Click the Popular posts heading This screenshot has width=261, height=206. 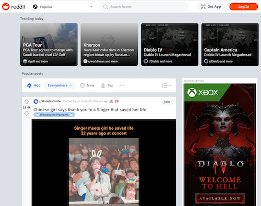[32, 74]
